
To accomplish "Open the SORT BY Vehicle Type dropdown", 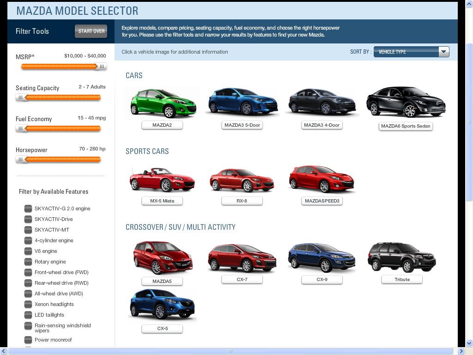I will click(412, 52).
